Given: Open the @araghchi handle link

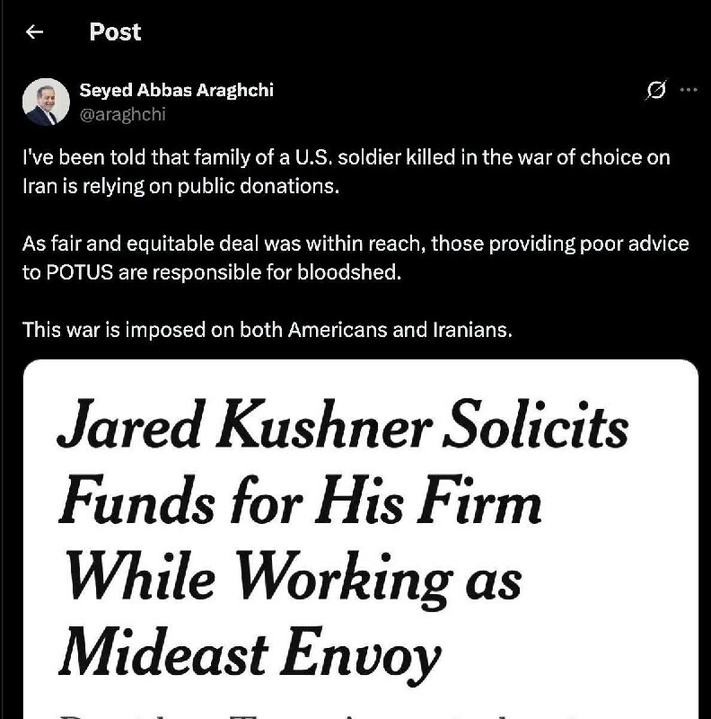Looking at the screenshot, I should pyautogui.click(x=122, y=114).
